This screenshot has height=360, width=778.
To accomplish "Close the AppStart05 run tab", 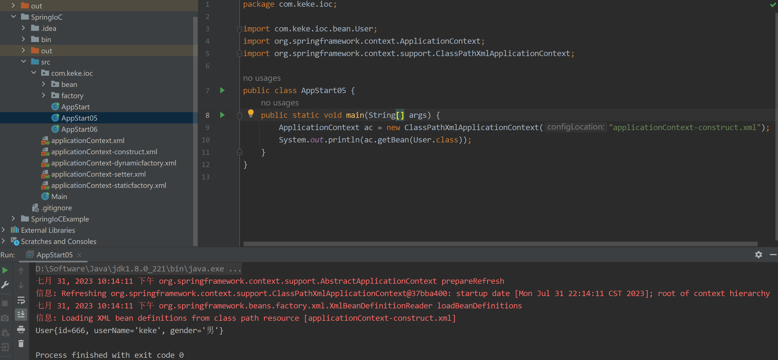I will [x=79, y=255].
